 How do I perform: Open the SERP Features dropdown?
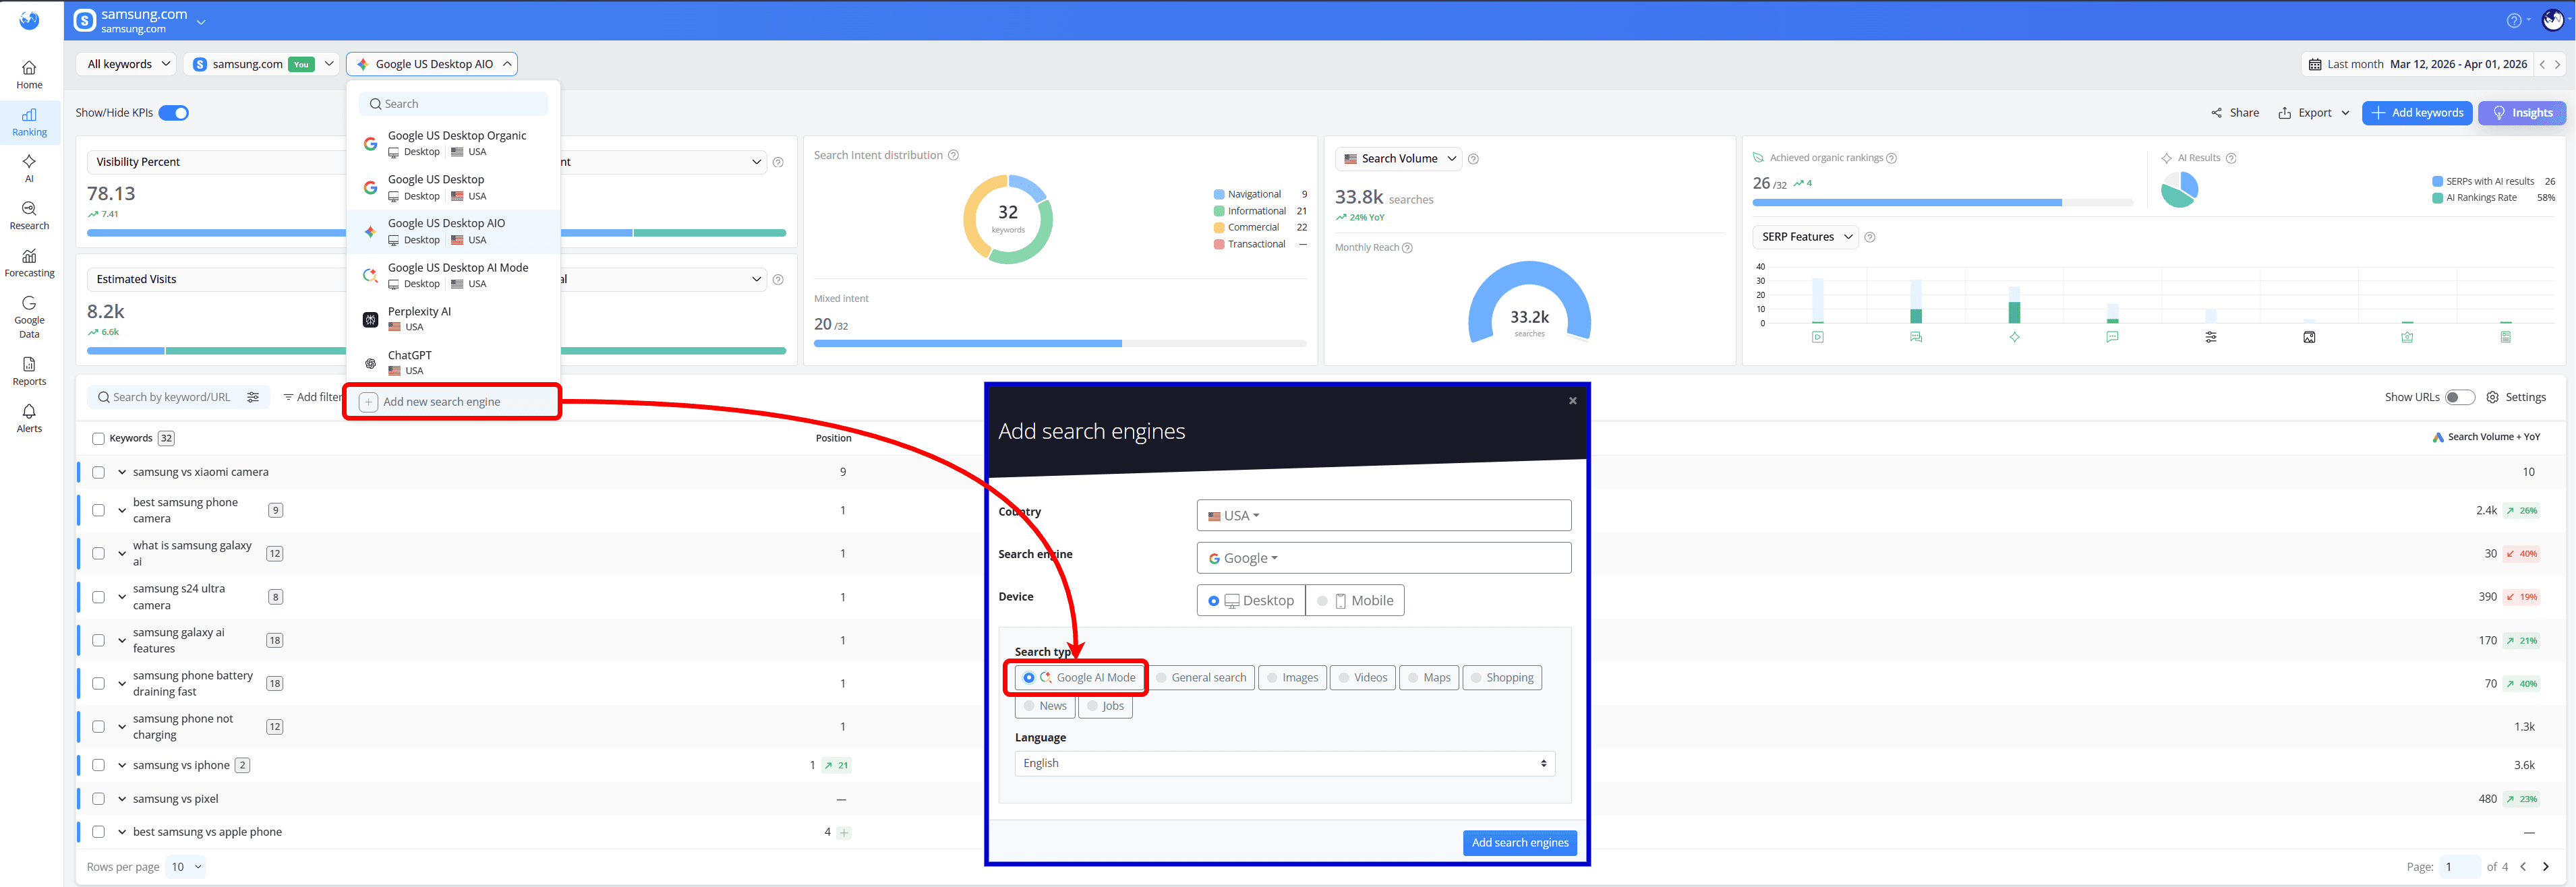pos(1805,236)
